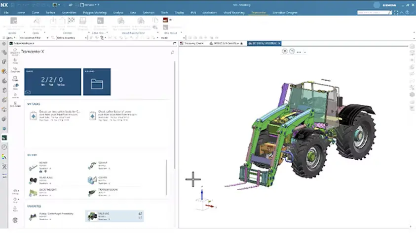This screenshot has height=233, width=416.
Task: Open the alerts bell icon in sidebar
Action: click(x=15, y=207)
